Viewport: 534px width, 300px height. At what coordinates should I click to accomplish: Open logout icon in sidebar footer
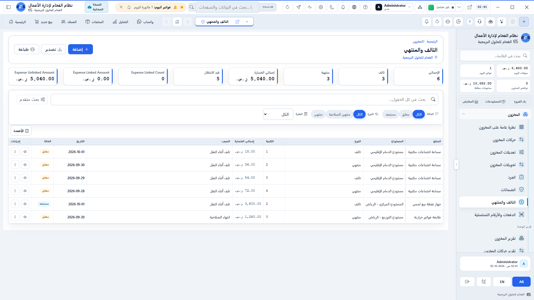[x=467, y=282]
